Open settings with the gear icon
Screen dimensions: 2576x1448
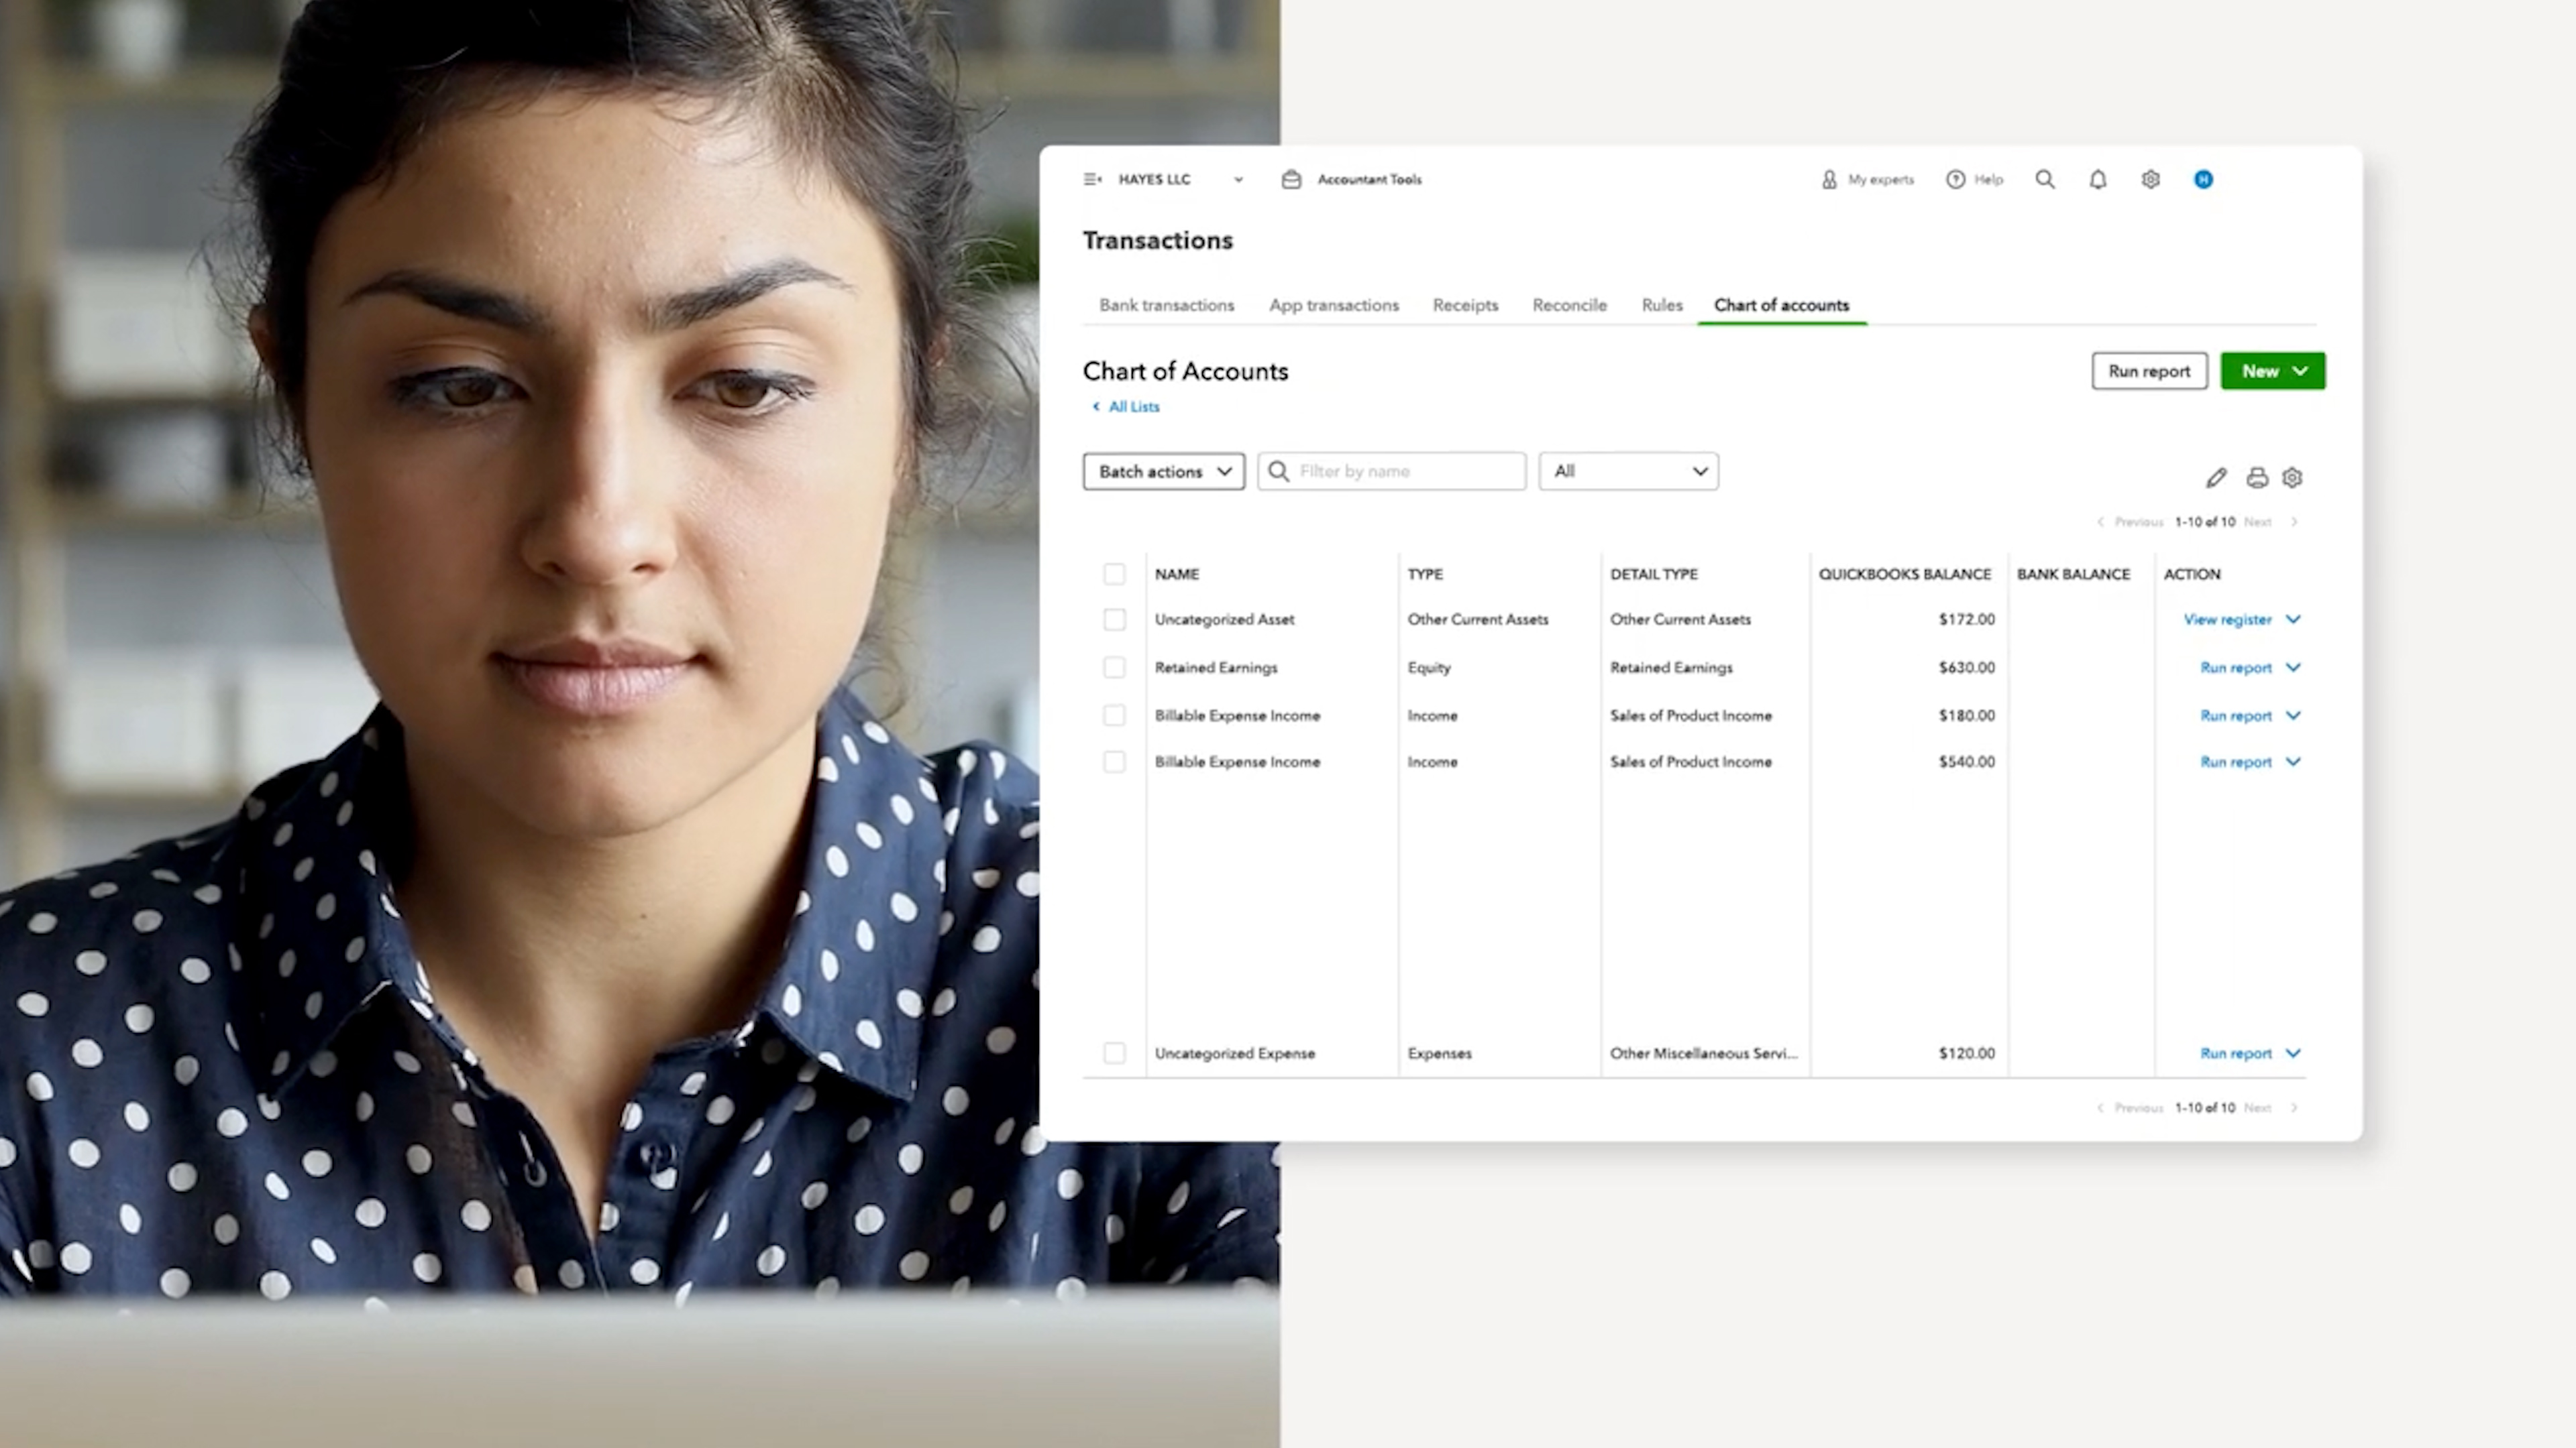point(2150,179)
